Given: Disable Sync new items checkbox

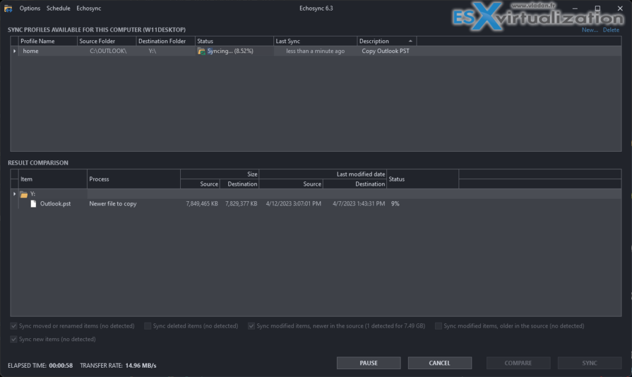Looking at the screenshot, I should (14, 339).
